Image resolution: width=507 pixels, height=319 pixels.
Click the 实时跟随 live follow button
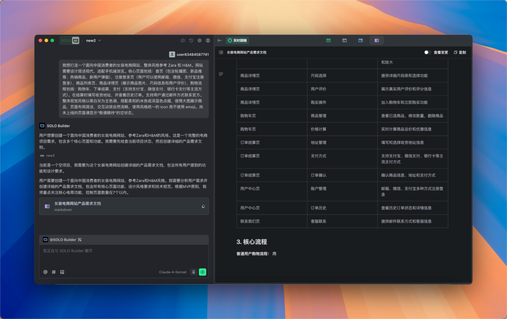[x=238, y=40]
